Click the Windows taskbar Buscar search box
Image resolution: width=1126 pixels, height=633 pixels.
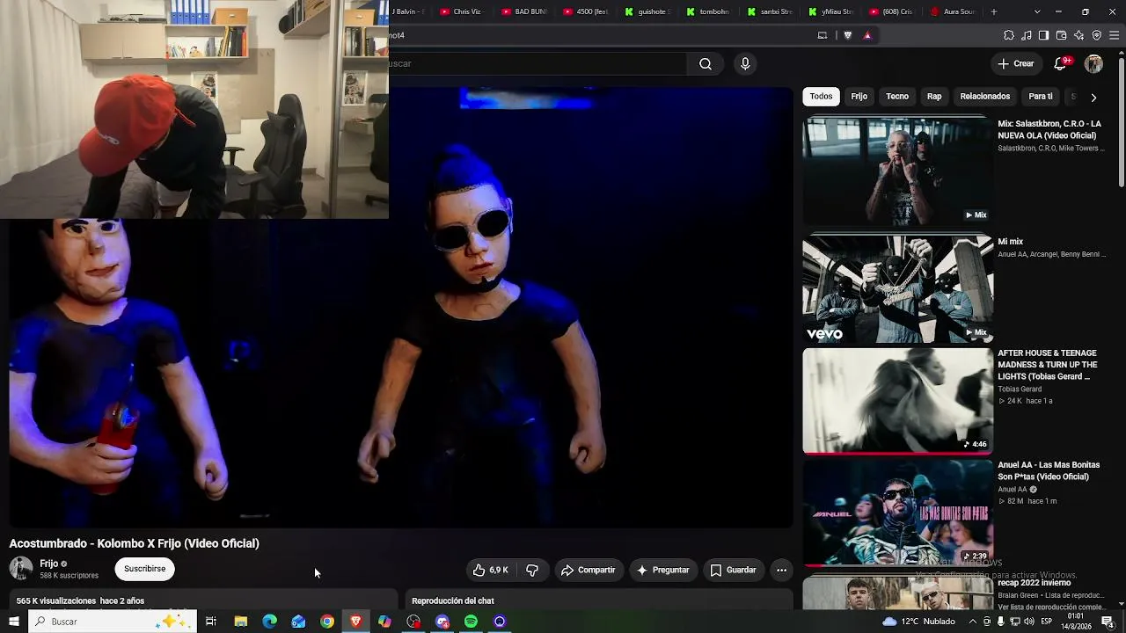pos(112,622)
